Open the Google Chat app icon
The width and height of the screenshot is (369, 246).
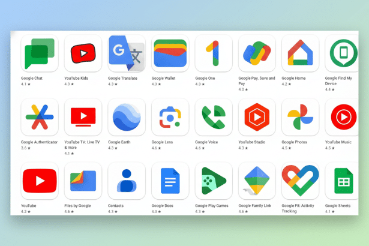click(x=40, y=53)
